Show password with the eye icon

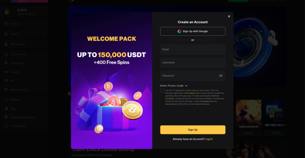point(221,76)
